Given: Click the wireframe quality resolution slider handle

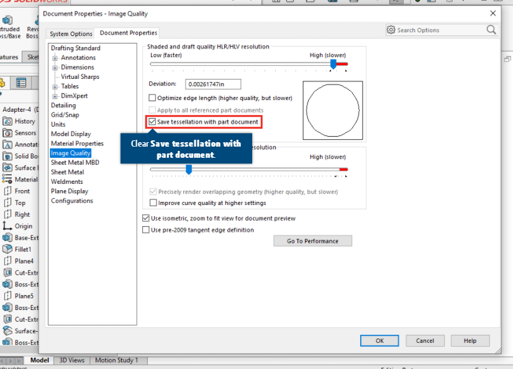Looking at the screenshot, I should pyautogui.click(x=189, y=170).
